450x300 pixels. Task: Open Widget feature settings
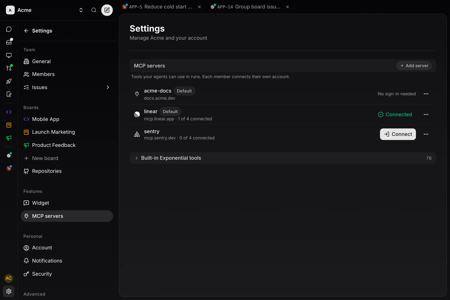(67, 203)
